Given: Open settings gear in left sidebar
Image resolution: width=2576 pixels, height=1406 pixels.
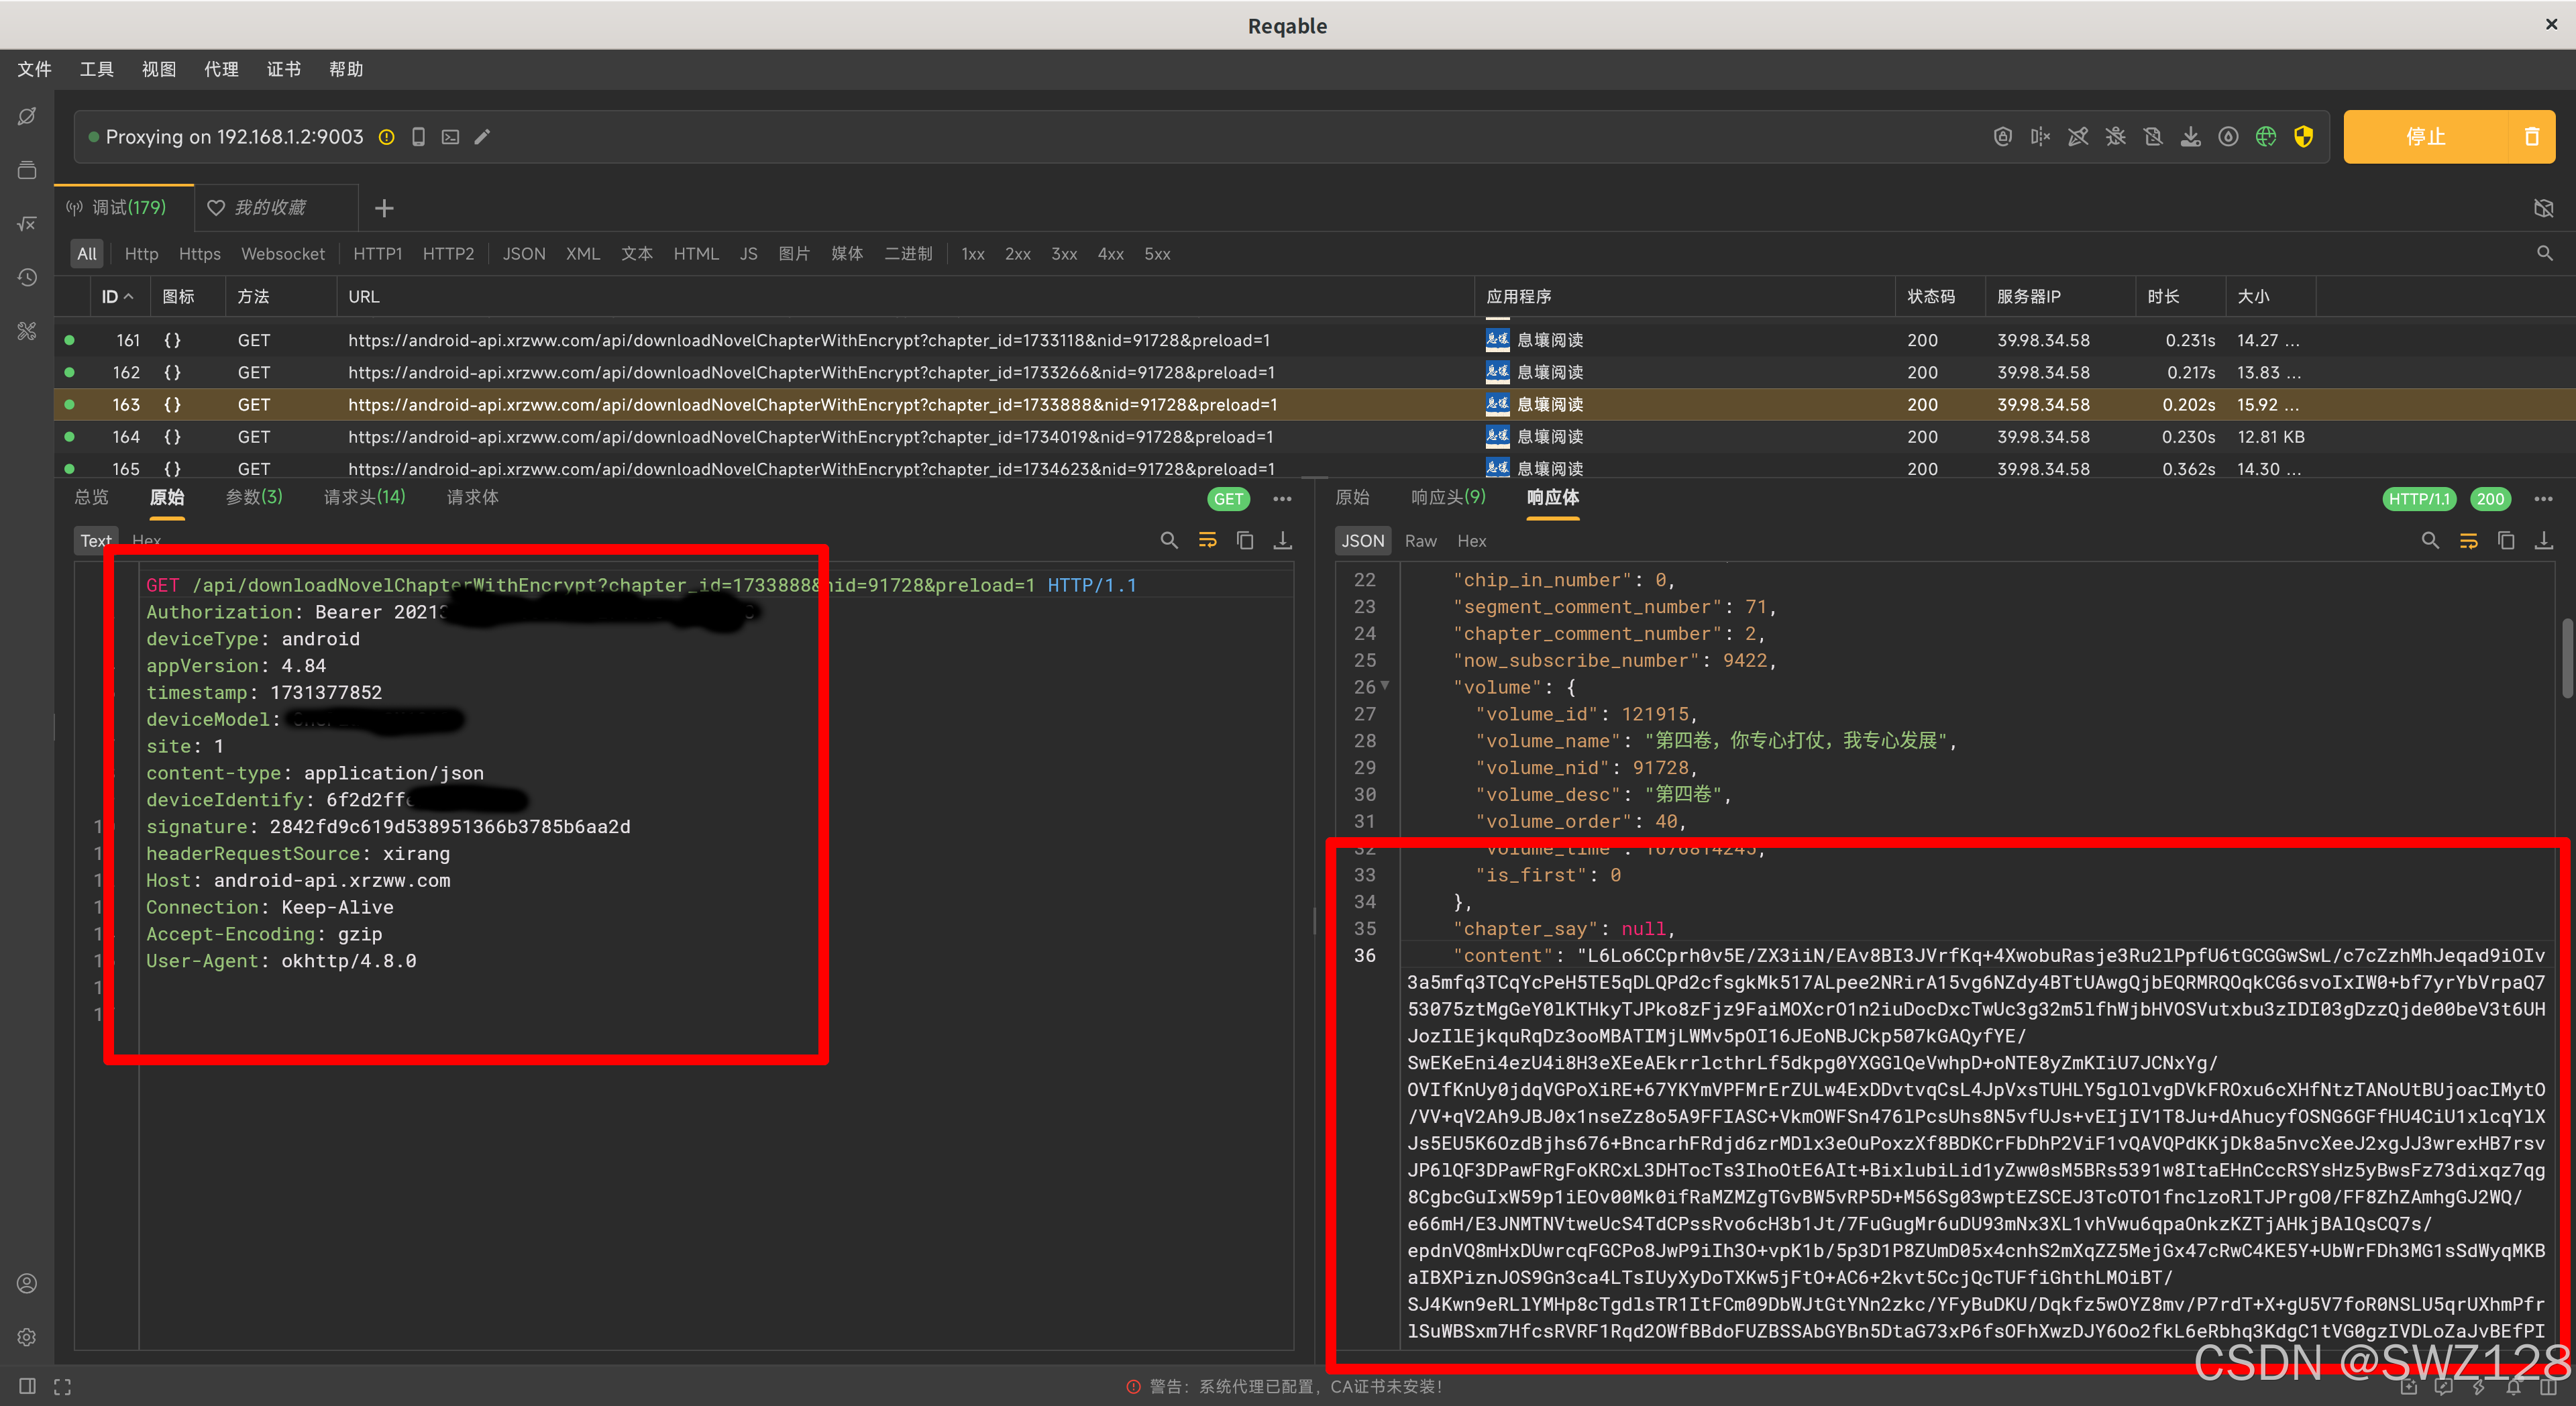Looking at the screenshot, I should tap(27, 1336).
